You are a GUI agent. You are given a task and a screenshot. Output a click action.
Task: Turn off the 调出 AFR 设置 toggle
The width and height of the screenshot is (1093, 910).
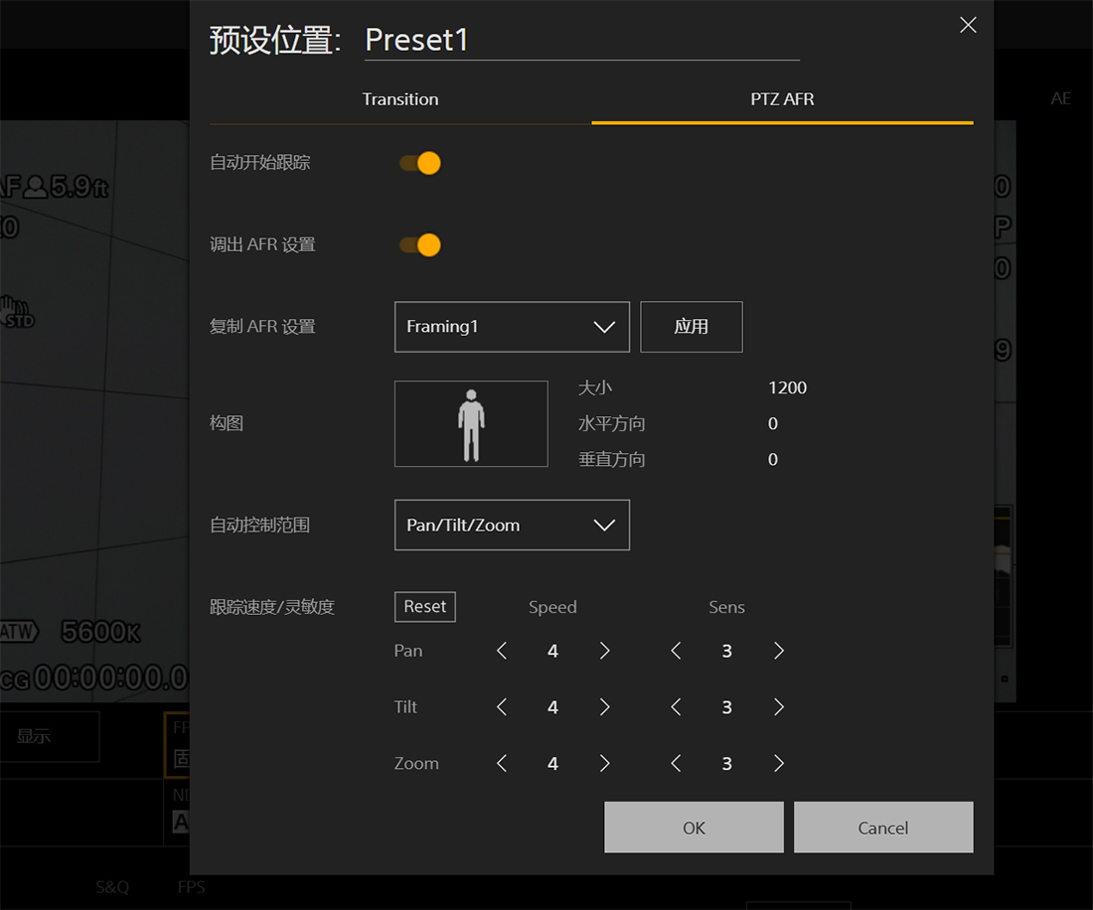419,244
